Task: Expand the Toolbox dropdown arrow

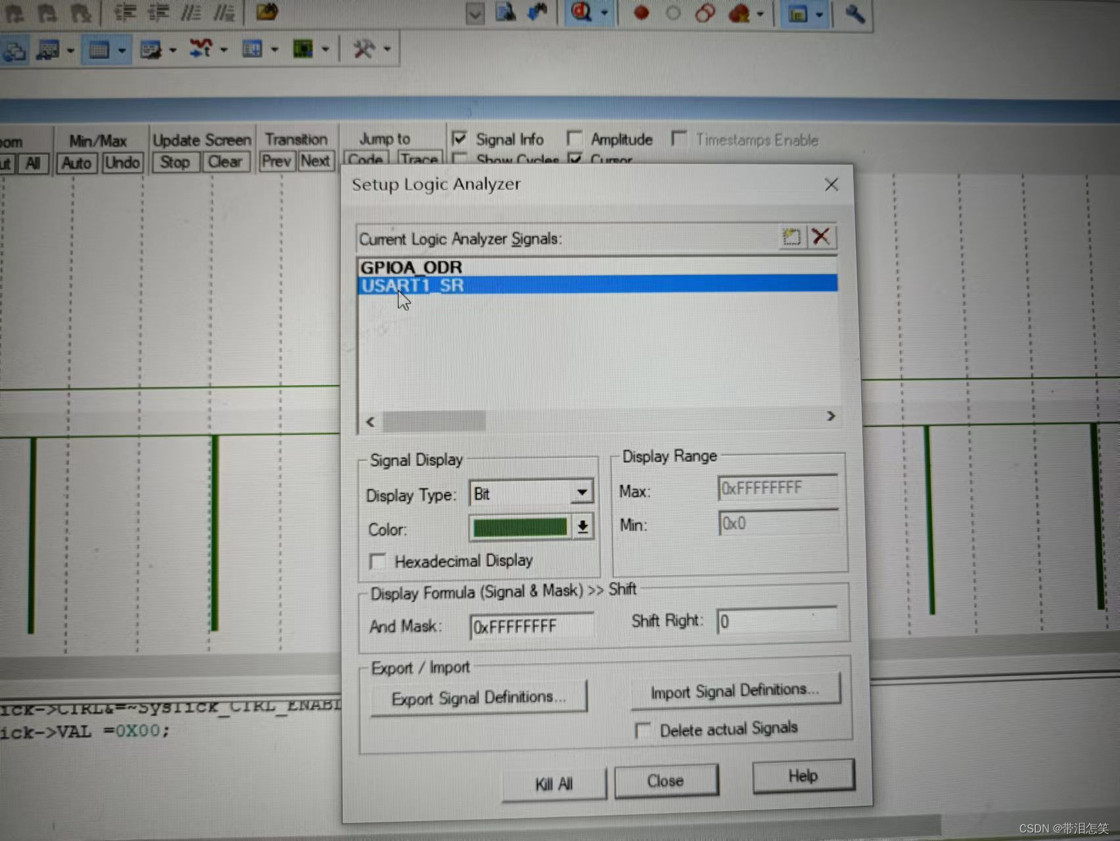Action: point(387,49)
